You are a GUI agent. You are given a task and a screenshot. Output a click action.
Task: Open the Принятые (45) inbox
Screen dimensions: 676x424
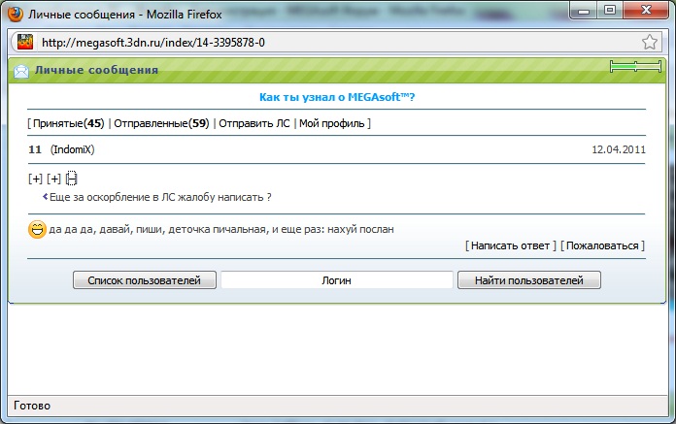(69, 123)
